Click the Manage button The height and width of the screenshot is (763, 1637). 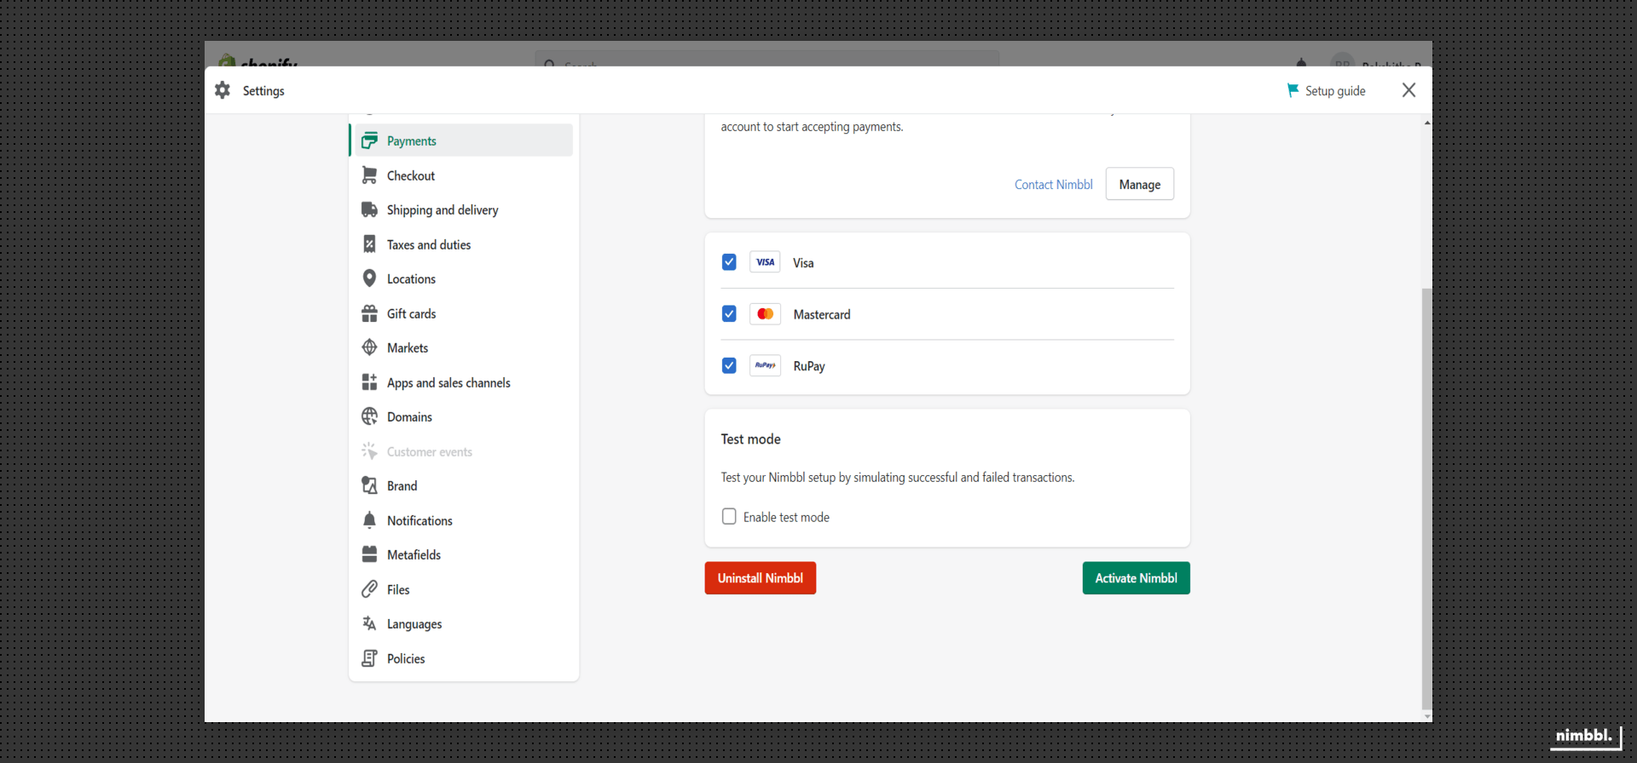(1139, 184)
